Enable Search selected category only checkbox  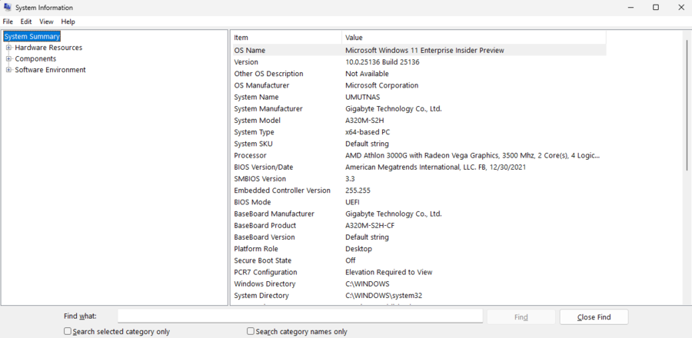pyautogui.click(x=68, y=332)
